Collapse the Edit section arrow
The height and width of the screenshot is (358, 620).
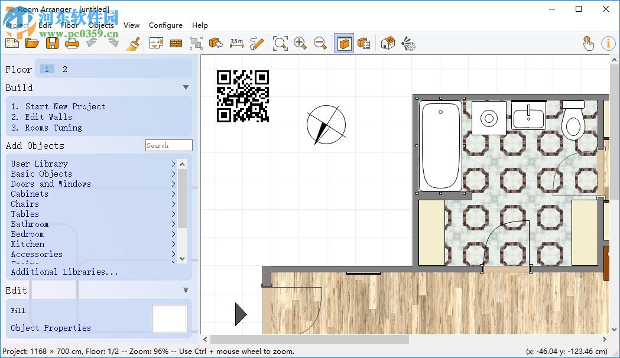186,290
